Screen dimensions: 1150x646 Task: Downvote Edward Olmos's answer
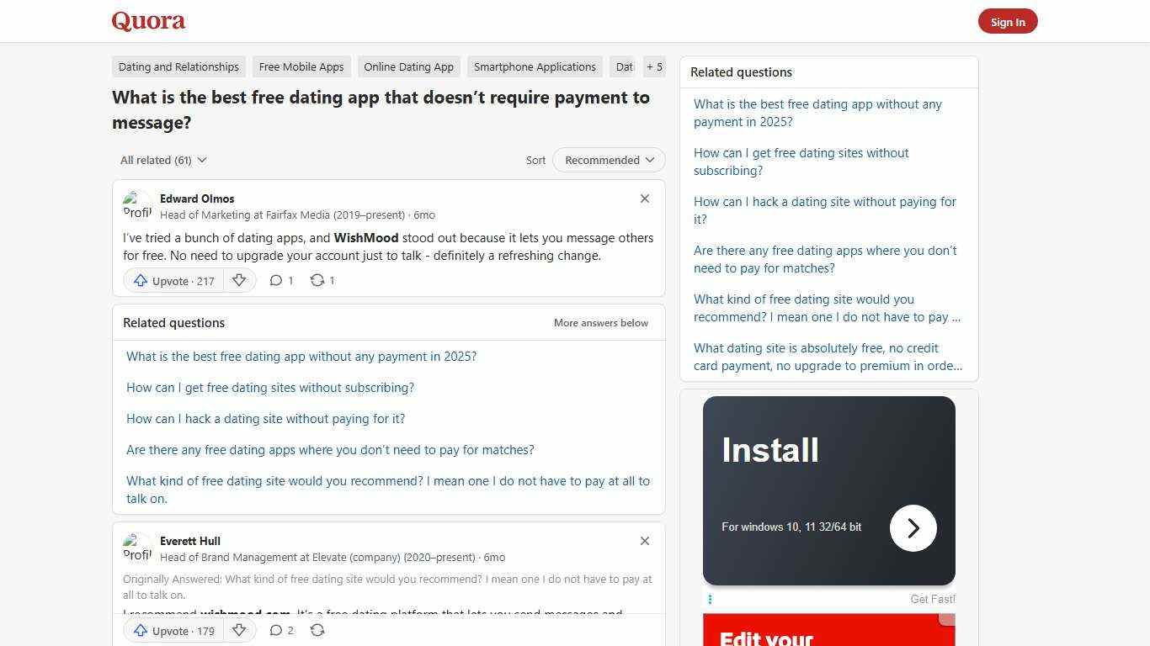pyautogui.click(x=239, y=281)
